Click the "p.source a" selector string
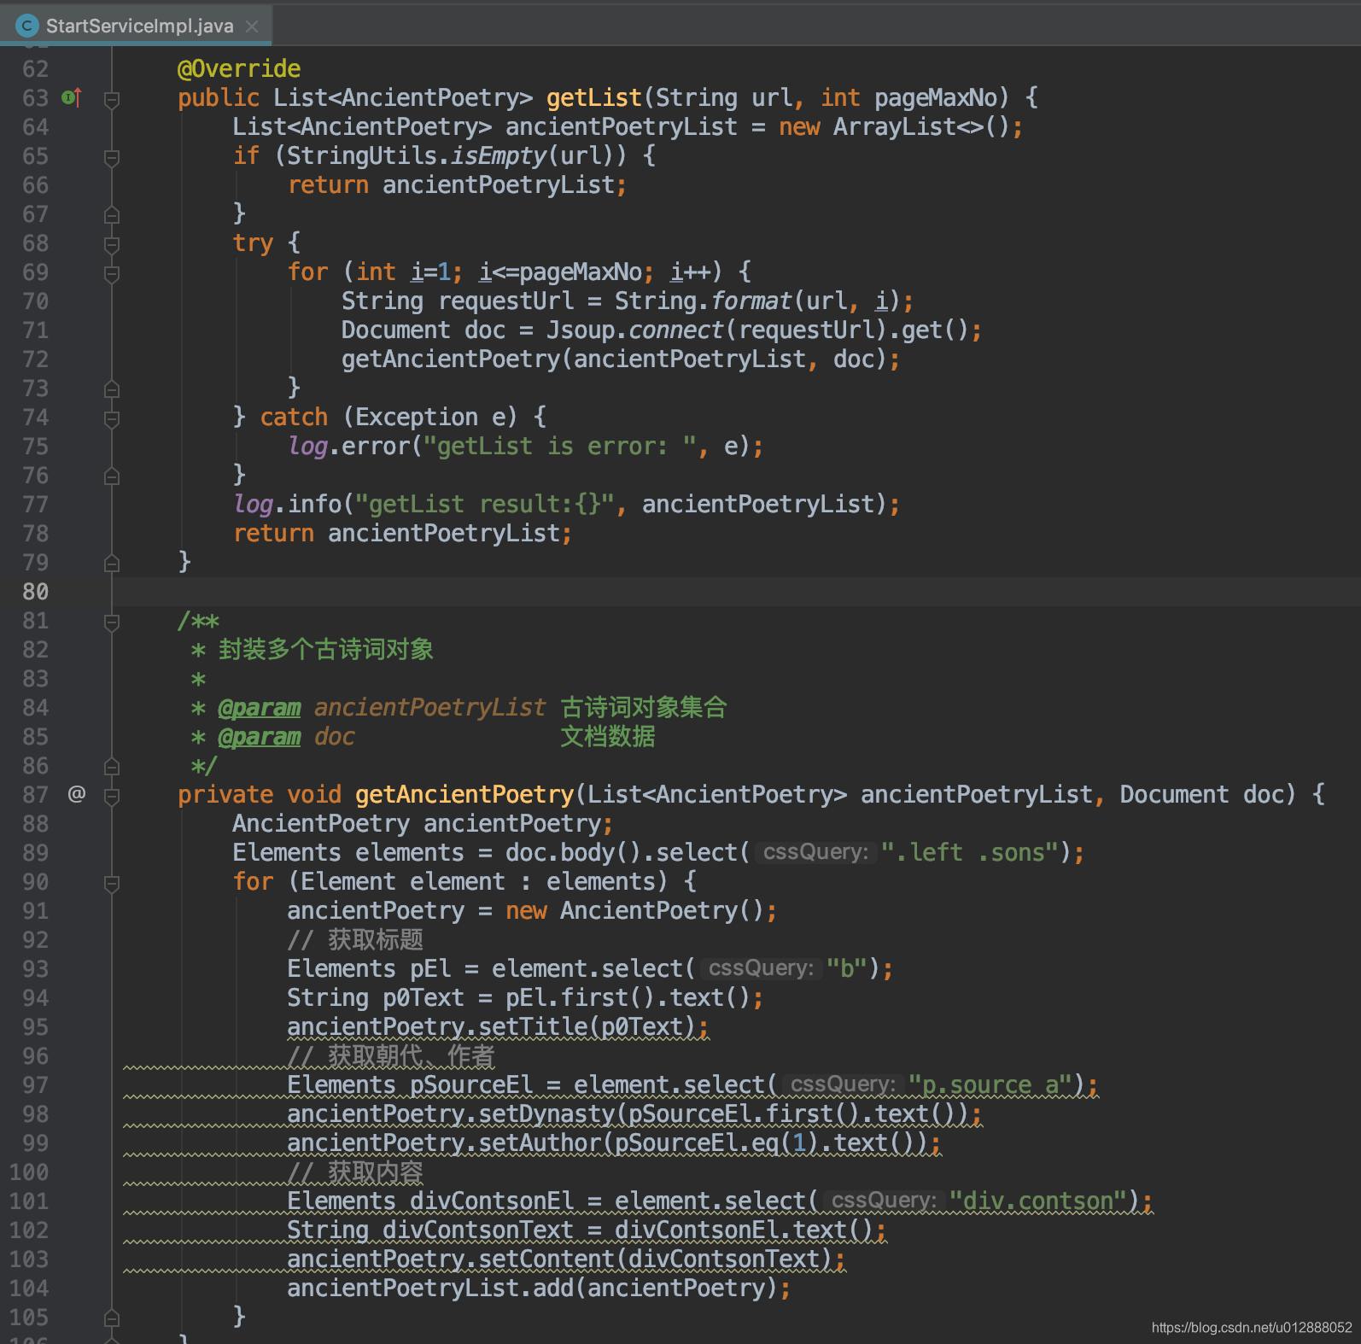The width and height of the screenshot is (1361, 1344). click(x=990, y=1084)
